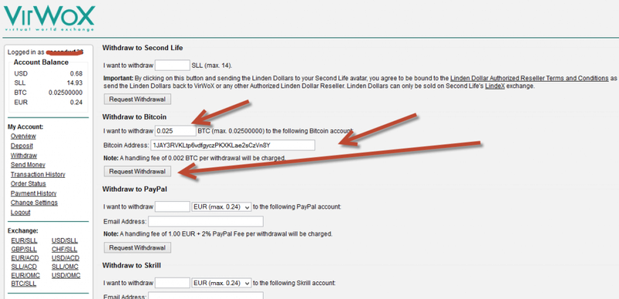619x299 pixels.
Task: Go to the Deposit page
Action: [22, 146]
